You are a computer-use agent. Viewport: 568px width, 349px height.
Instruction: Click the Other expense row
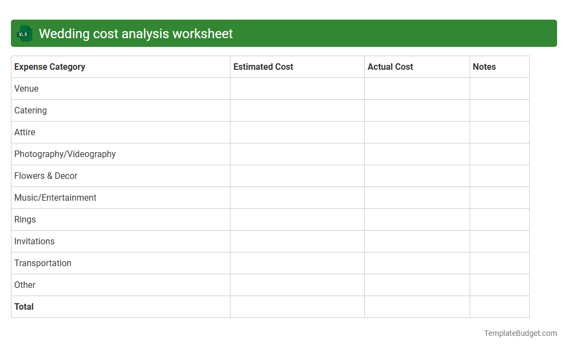tap(25, 285)
